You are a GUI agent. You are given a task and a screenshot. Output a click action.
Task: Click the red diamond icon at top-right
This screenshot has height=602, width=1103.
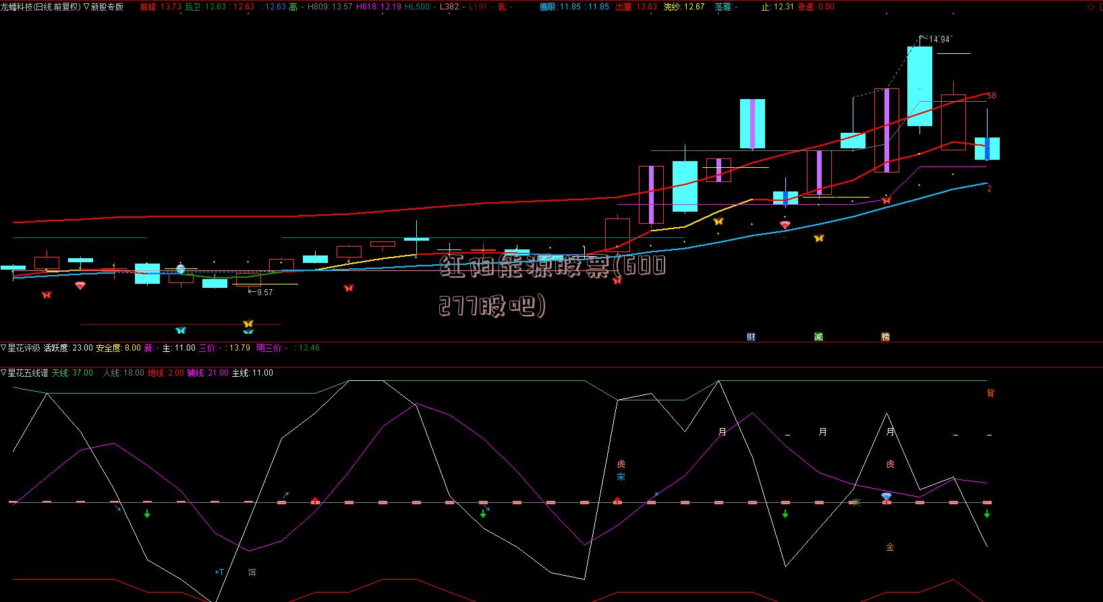[1091, 7]
